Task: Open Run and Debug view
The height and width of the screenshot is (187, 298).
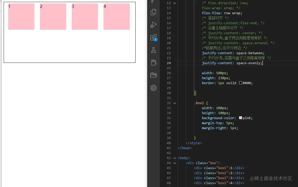Action: click(153, 25)
